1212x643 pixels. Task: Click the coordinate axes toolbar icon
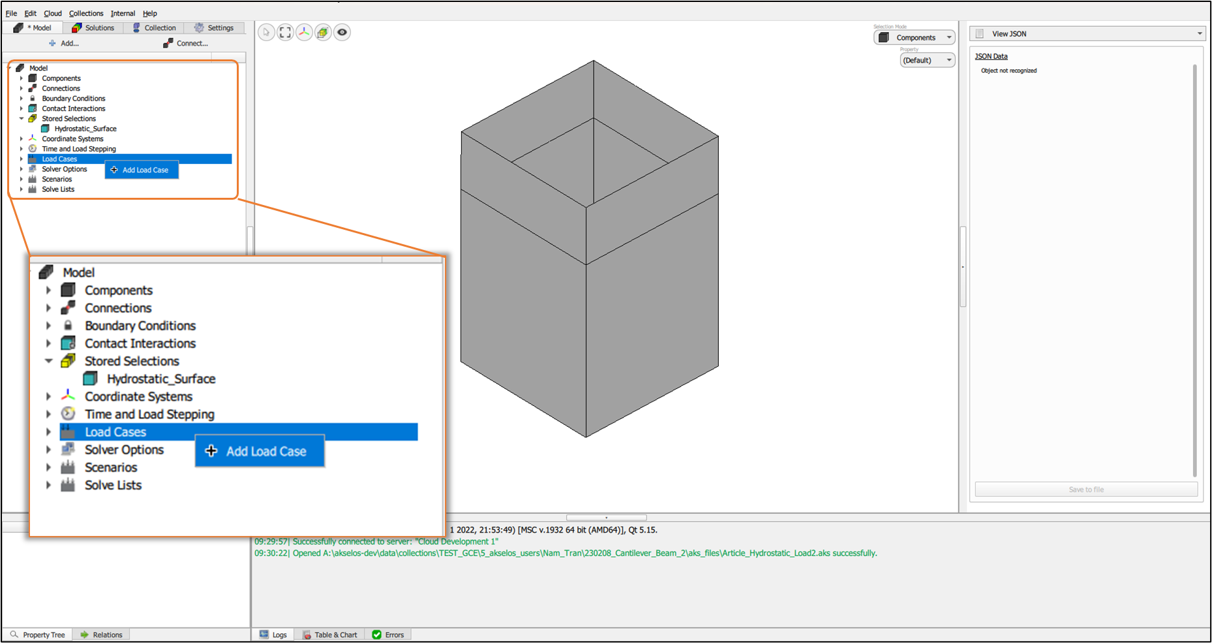304,32
